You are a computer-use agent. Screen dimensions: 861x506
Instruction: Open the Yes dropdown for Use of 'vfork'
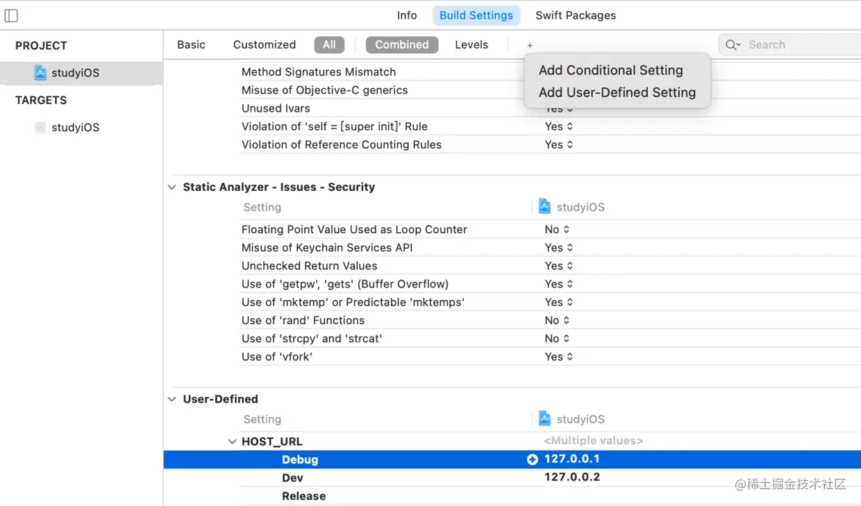point(558,356)
